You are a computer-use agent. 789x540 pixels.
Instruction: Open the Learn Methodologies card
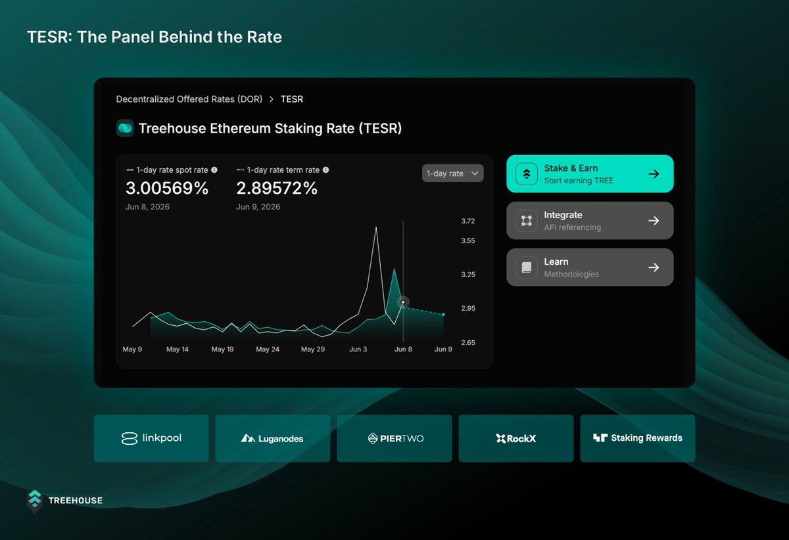click(x=590, y=267)
